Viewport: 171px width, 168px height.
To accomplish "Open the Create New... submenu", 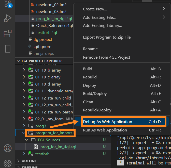I will [x=124, y=9].
